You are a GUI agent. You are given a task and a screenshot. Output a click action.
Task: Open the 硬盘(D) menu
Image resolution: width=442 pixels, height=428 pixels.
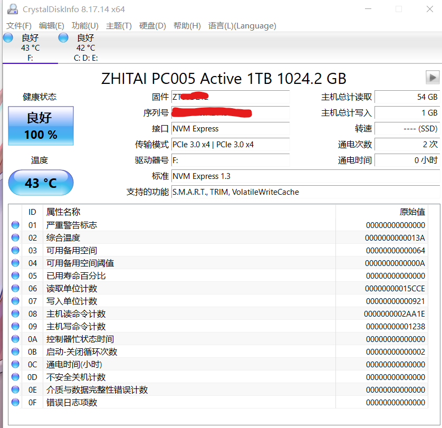152,26
